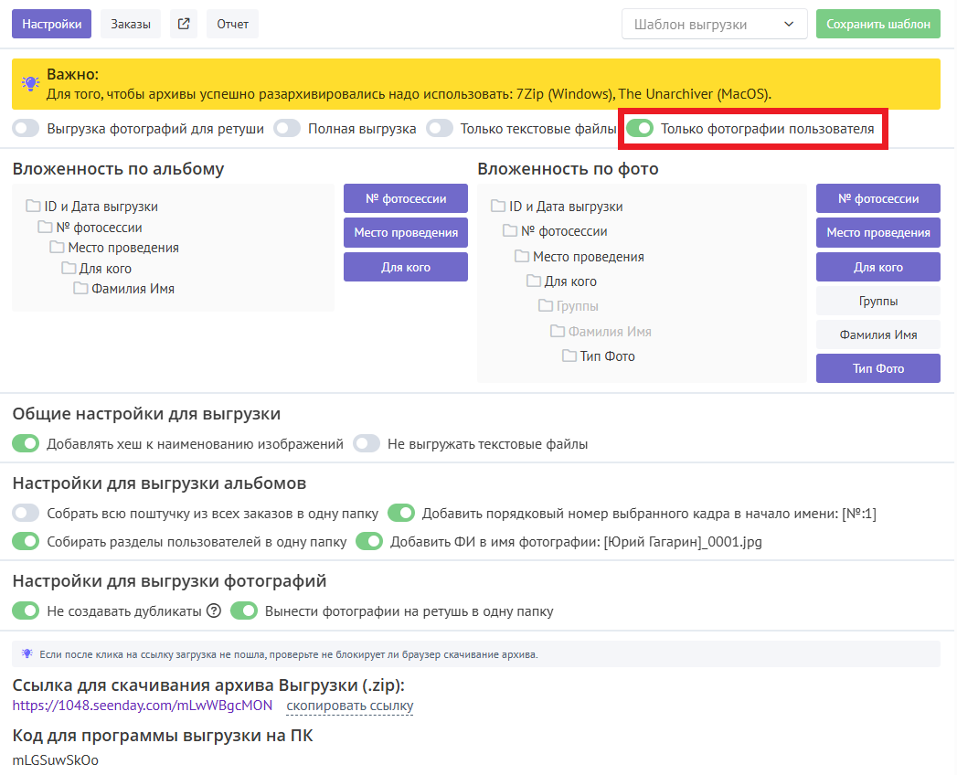The image size is (957, 775).
Task: Enable Полная выгрузка toggle
Action: click(288, 129)
